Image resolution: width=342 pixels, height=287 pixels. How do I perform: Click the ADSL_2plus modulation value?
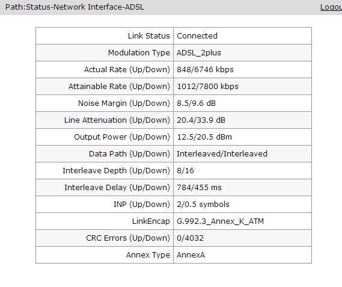tap(199, 52)
